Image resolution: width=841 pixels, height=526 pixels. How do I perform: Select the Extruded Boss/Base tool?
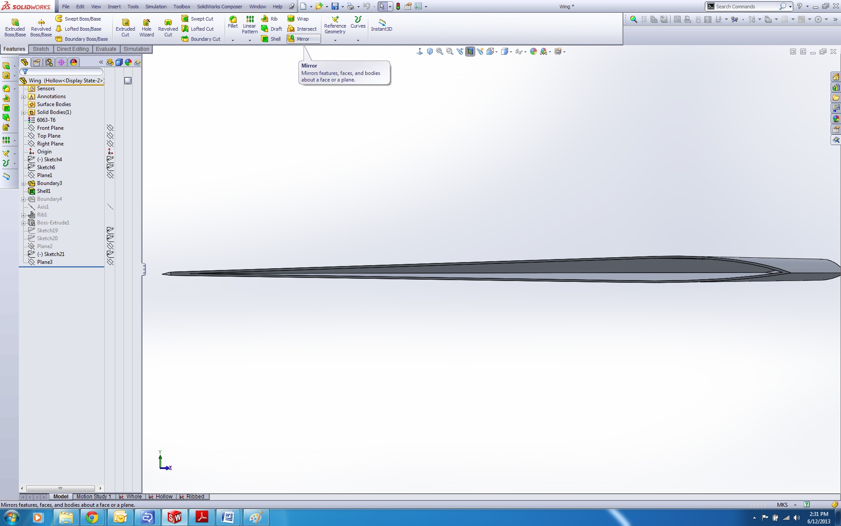(x=15, y=28)
